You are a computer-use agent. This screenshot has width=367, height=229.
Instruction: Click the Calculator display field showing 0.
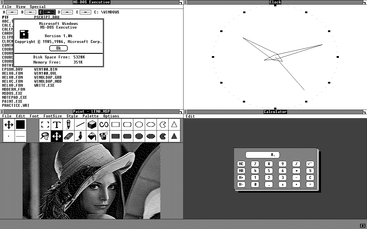[262, 155]
